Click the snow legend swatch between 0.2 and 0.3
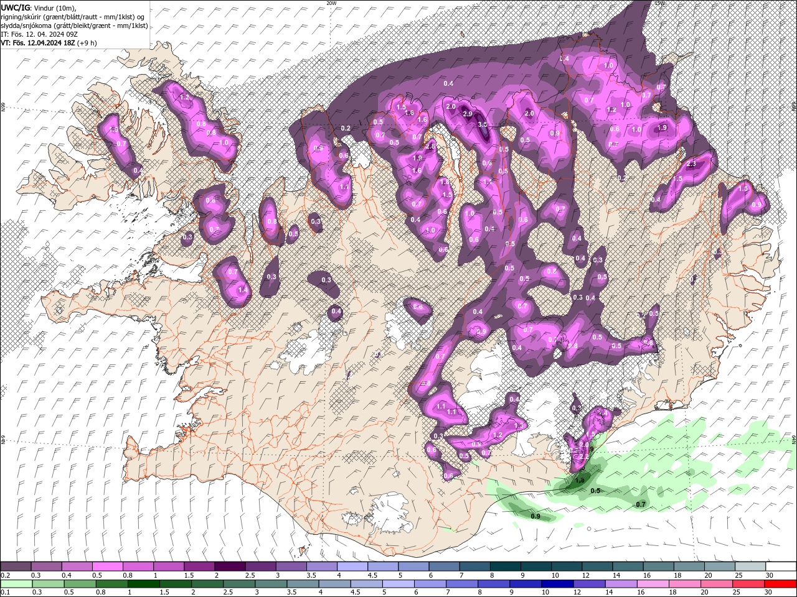This screenshot has width=797, height=597. click(16, 566)
